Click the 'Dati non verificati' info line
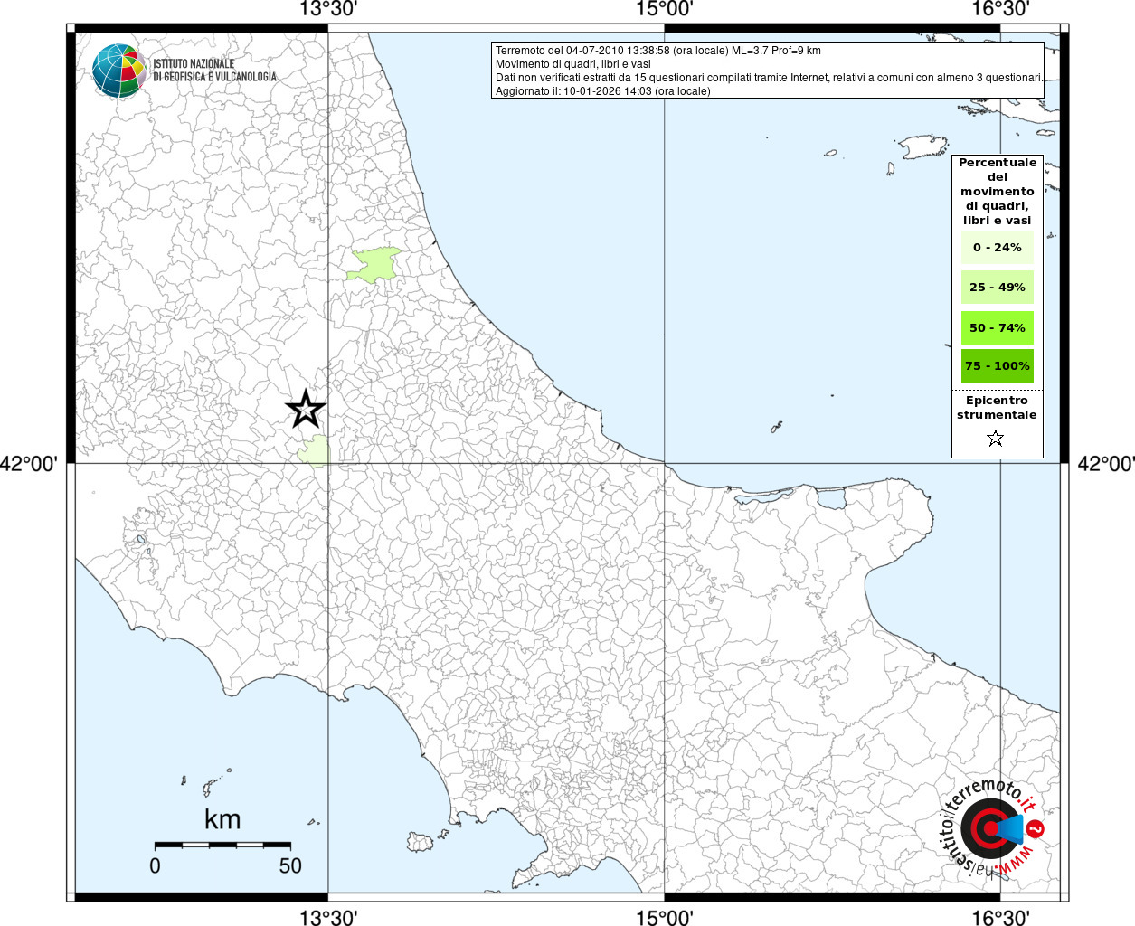 [769, 78]
